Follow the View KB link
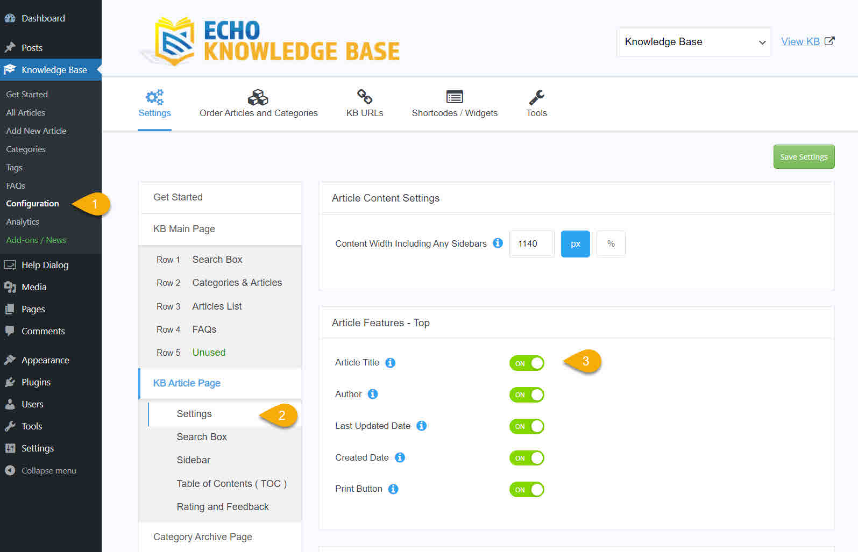The height and width of the screenshot is (552, 858). (x=800, y=41)
